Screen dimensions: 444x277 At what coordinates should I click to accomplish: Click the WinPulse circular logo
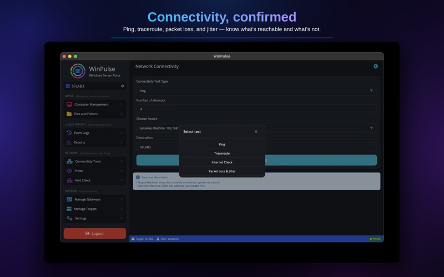[x=78, y=71]
